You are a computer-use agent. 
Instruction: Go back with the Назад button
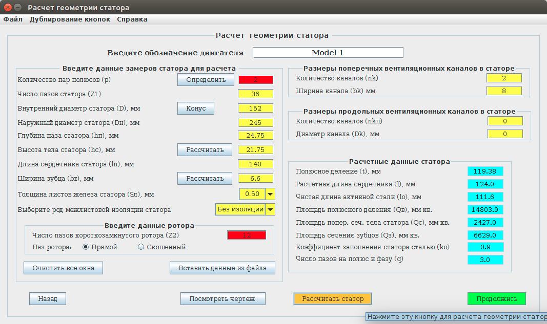click(48, 299)
